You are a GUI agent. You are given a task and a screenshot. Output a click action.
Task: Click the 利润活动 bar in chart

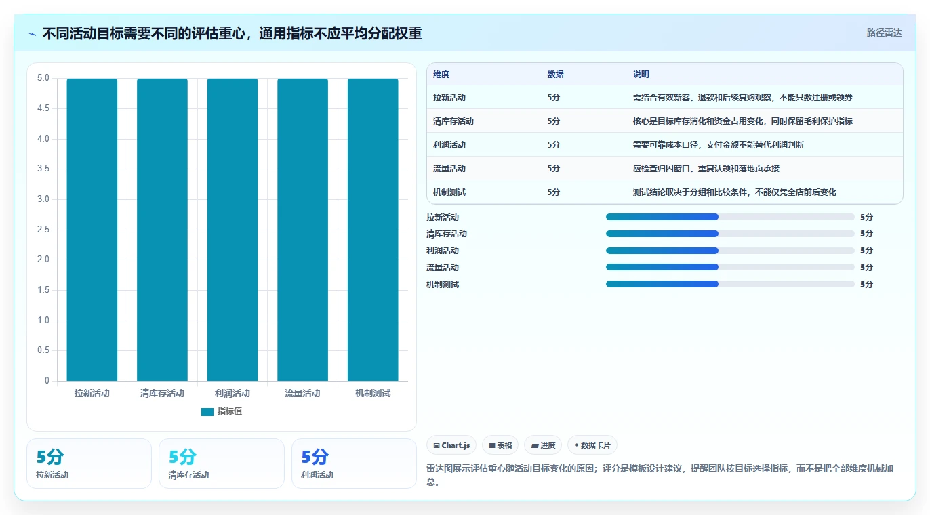point(232,230)
